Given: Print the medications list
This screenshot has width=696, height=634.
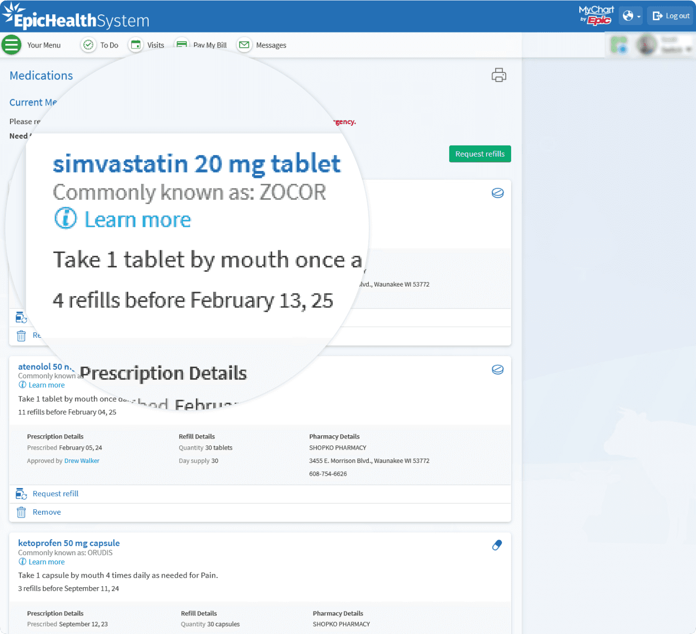Looking at the screenshot, I should click(499, 75).
